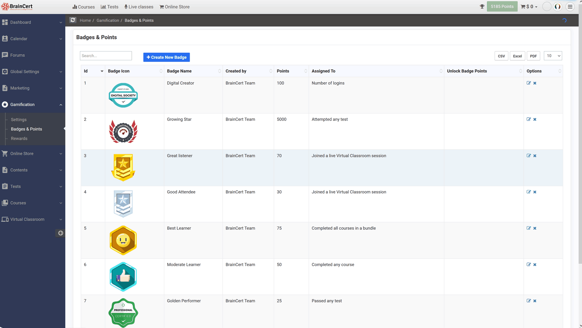
Task: Click the refresh icon beside breadcrumb
Action: [73, 20]
